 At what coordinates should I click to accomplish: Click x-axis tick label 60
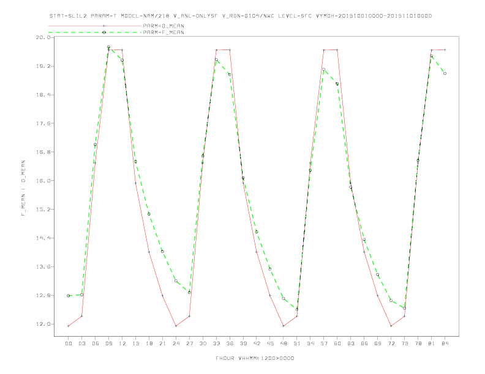pyautogui.click(x=337, y=343)
